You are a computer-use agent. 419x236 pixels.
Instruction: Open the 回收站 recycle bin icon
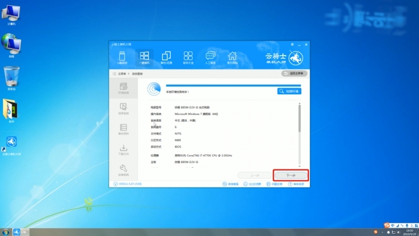[11, 78]
